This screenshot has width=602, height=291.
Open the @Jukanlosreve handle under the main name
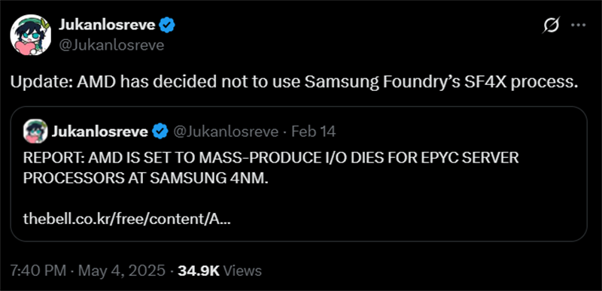[111, 45]
